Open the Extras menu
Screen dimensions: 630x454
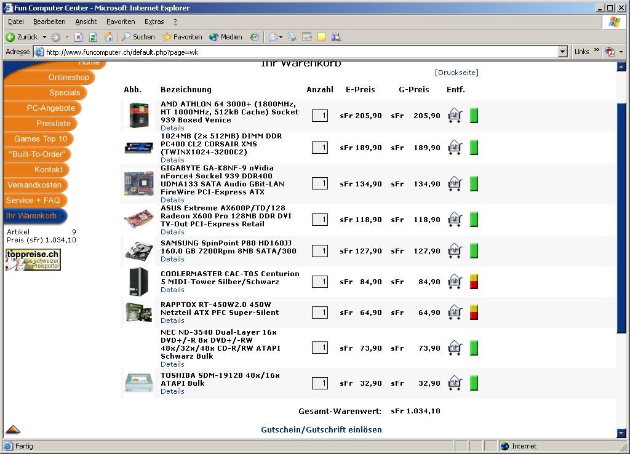coord(154,22)
